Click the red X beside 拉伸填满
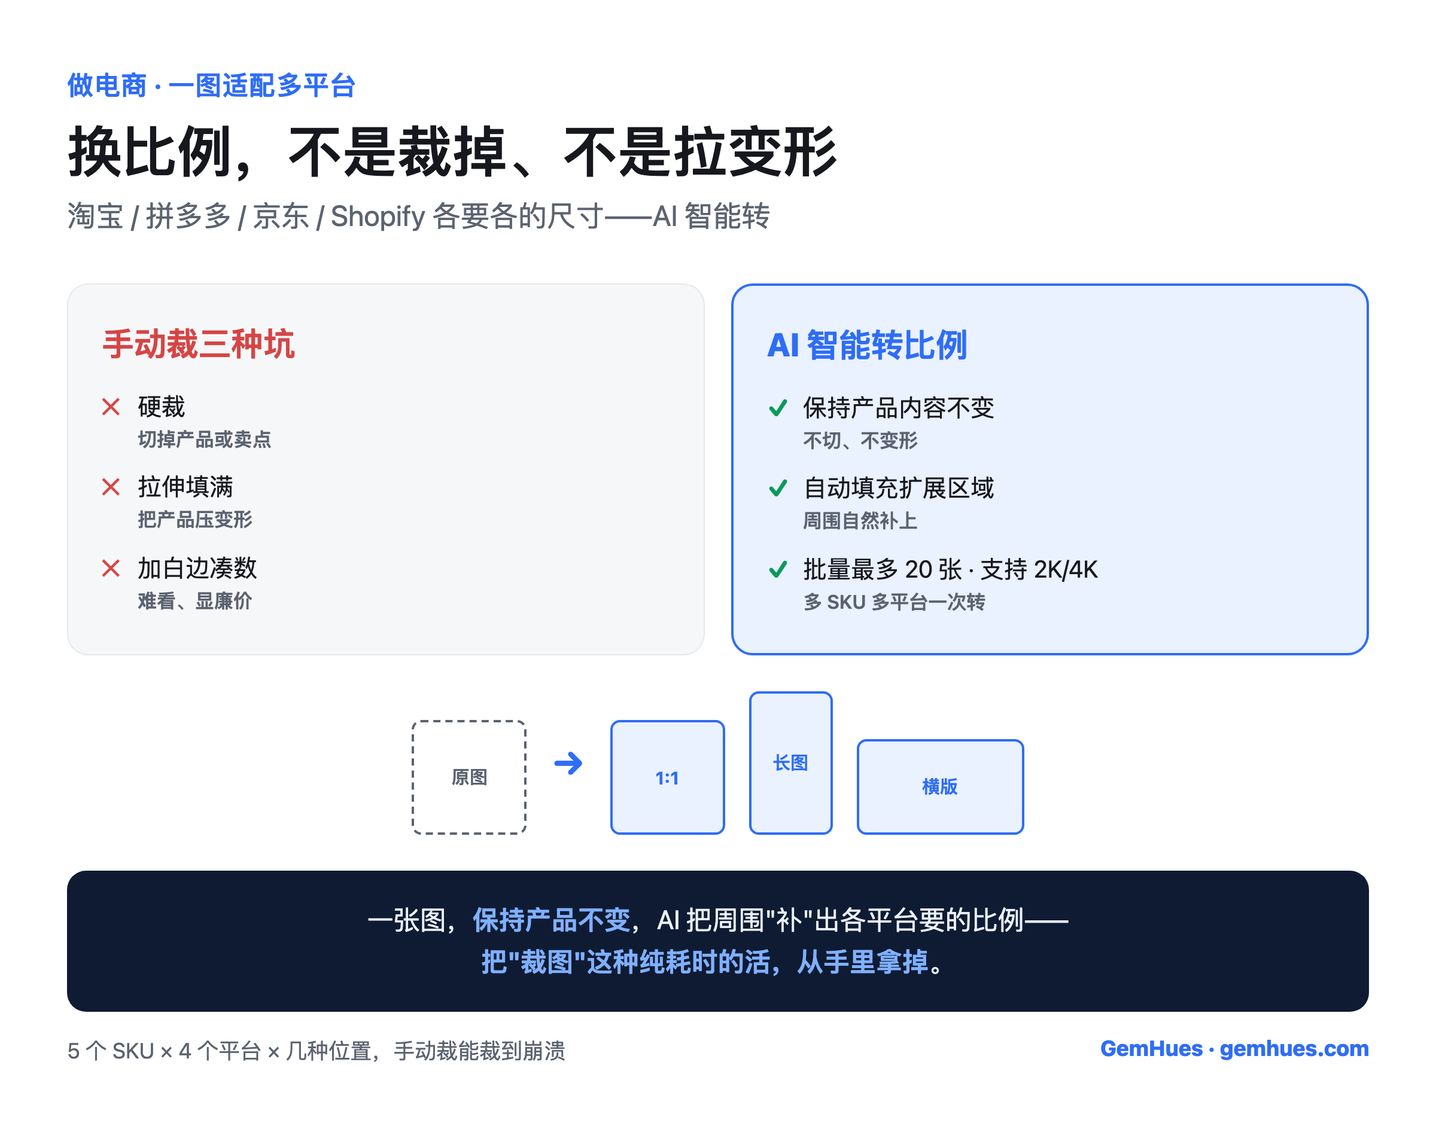Image resolution: width=1436 pixels, height=1123 pixels. [111, 487]
